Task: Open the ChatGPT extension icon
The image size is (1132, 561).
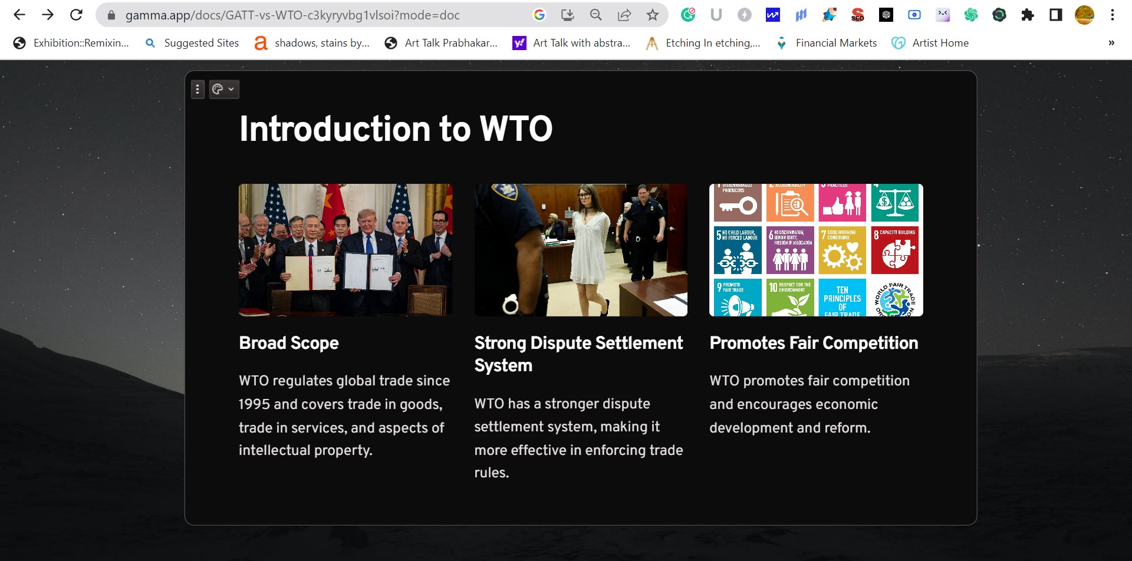Action: (971, 15)
